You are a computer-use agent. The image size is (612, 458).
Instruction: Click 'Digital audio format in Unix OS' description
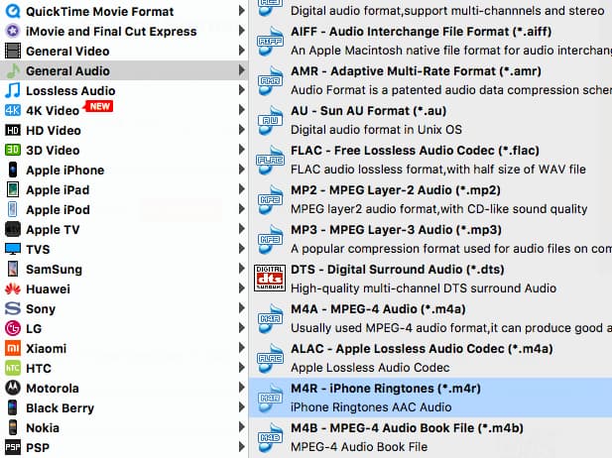(x=376, y=130)
